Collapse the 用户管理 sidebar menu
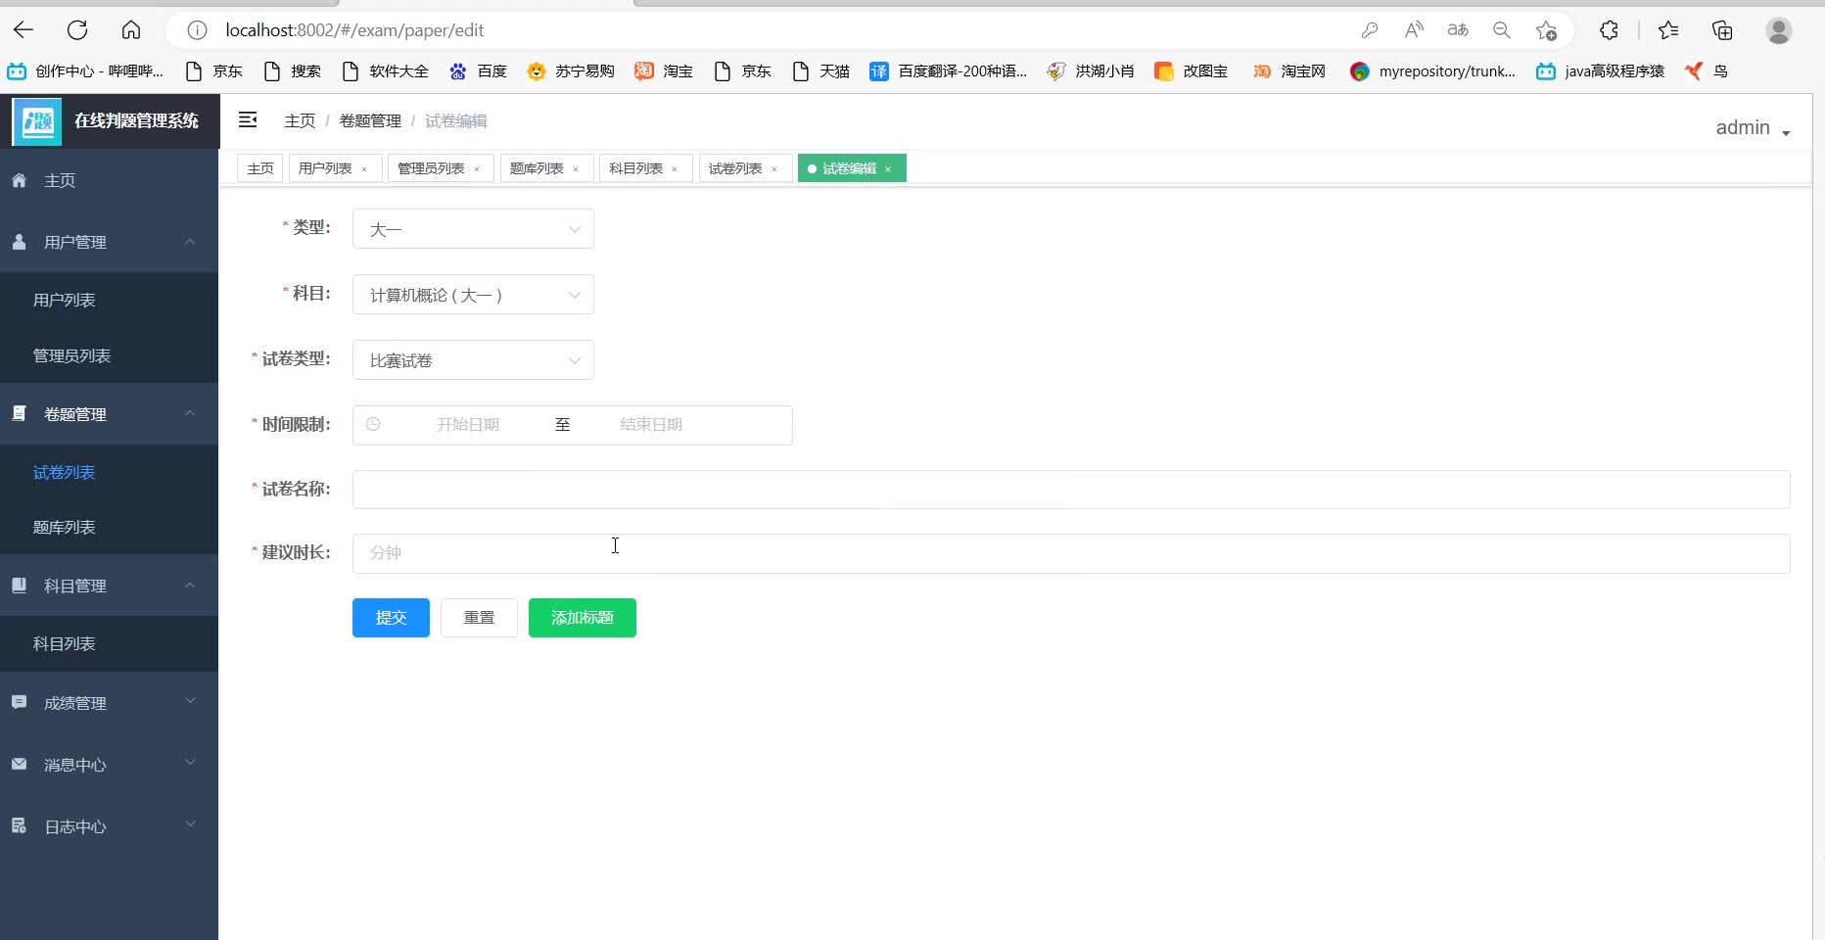Image resolution: width=1825 pixels, height=940 pixels. pos(109,242)
